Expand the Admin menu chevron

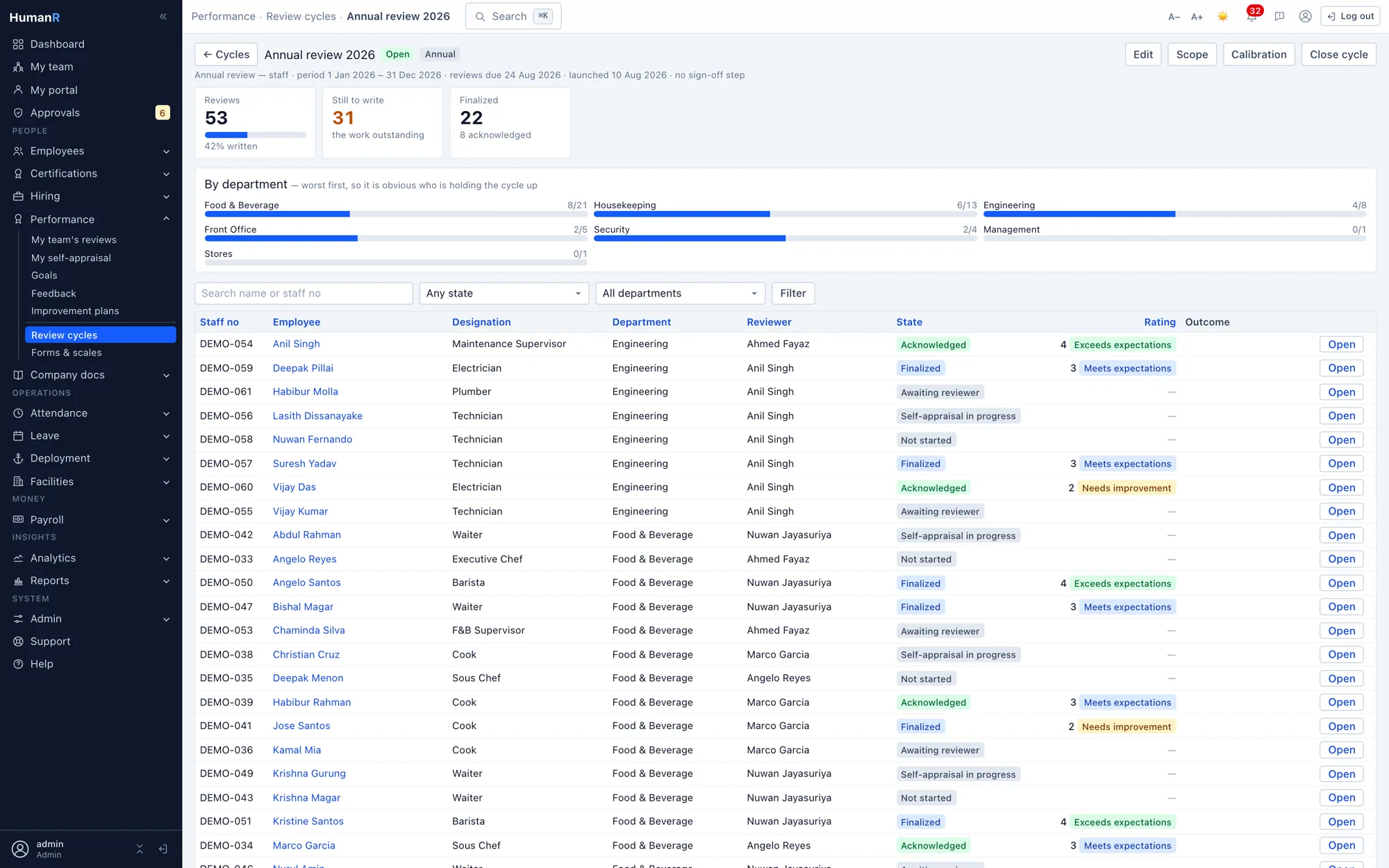tap(167, 619)
